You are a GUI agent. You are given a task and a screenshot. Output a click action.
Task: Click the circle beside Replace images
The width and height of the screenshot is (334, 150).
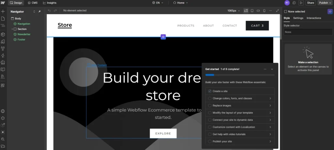(x=210, y=105)
